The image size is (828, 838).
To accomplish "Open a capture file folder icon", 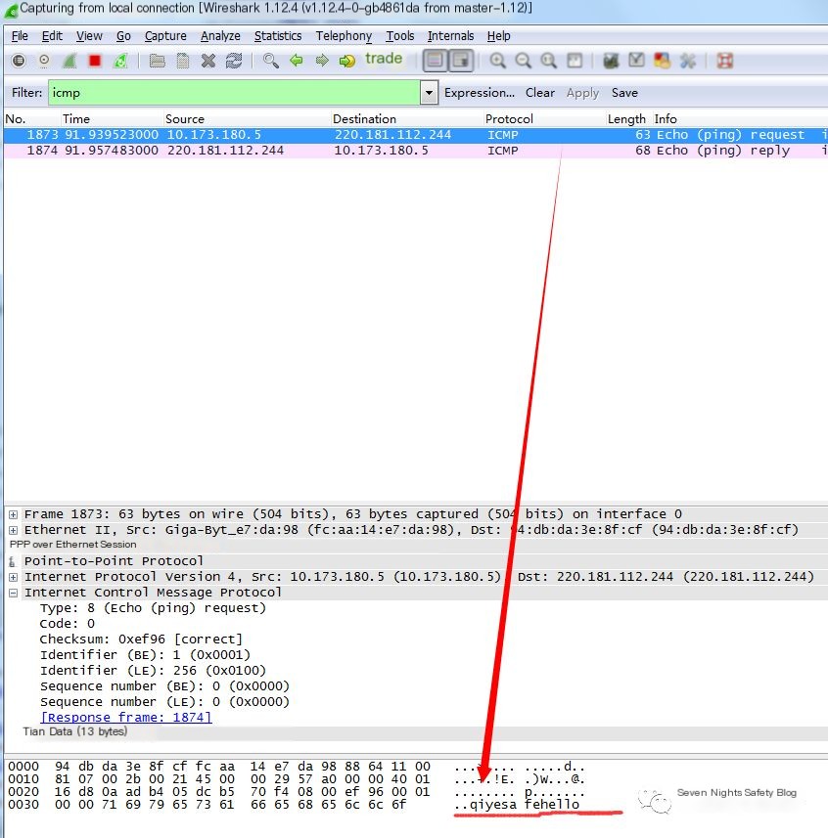I will click(157, 61).
